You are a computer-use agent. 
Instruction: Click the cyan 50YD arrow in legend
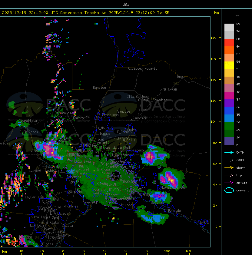coord(229,152)
